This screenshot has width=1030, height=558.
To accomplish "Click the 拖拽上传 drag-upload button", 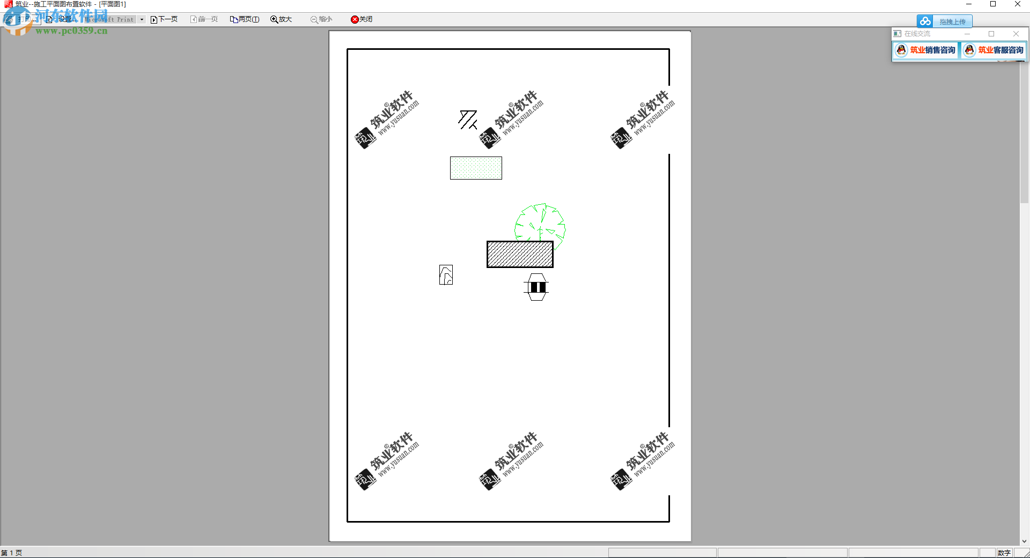I will pyautogui.click(x=952, y=21).
